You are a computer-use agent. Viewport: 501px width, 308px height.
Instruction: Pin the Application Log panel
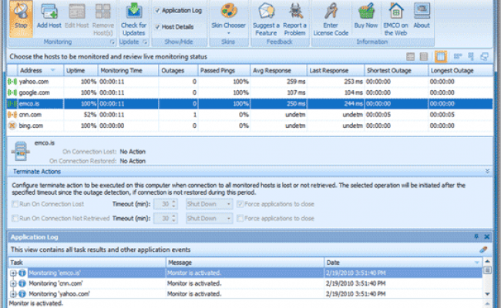coord(476,236)
